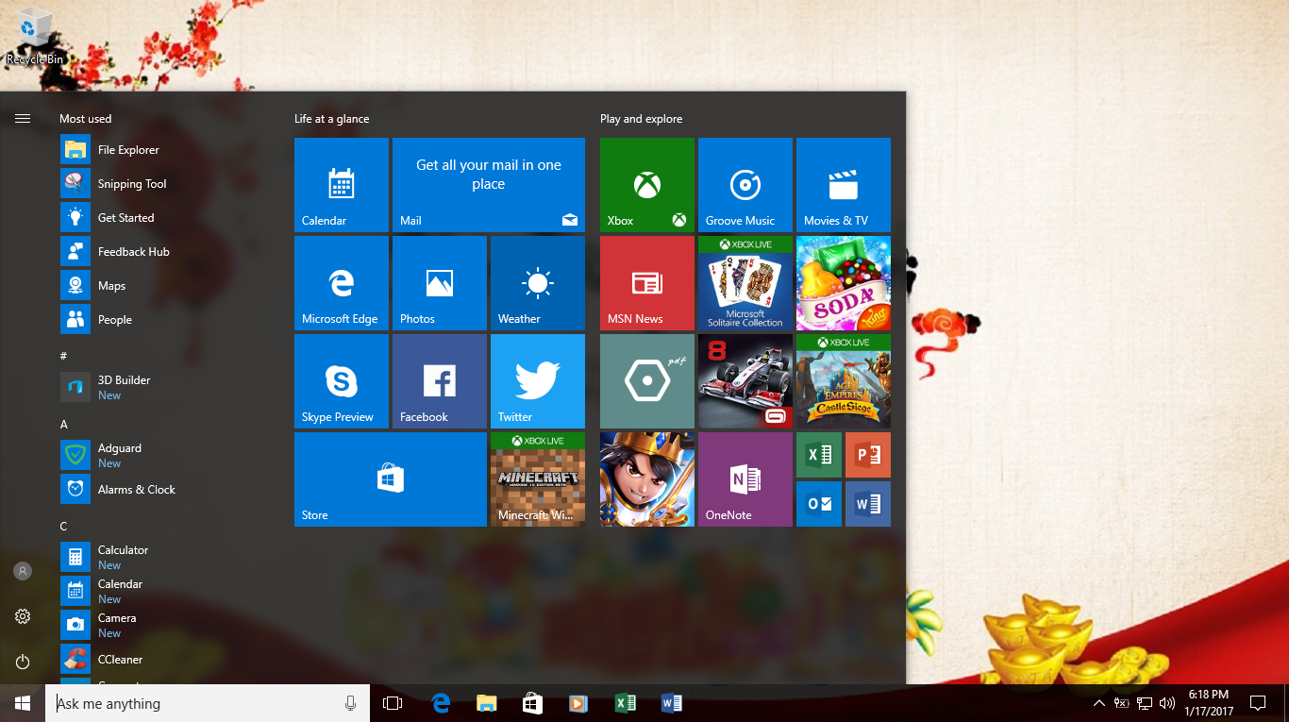Open the MSN News tile
Viewport: 1289px width, 722px height.
pyautogui.click(x=647, y=283)
